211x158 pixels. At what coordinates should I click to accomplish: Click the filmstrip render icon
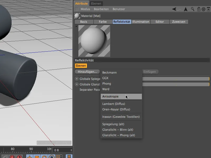pos(69,156)
